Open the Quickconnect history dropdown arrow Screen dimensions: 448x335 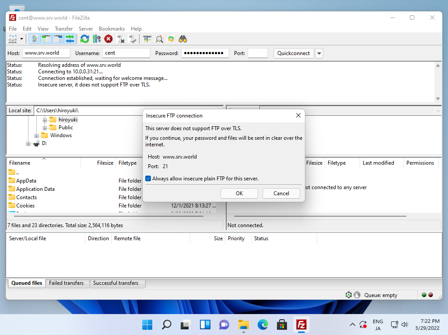coord(319,53)
